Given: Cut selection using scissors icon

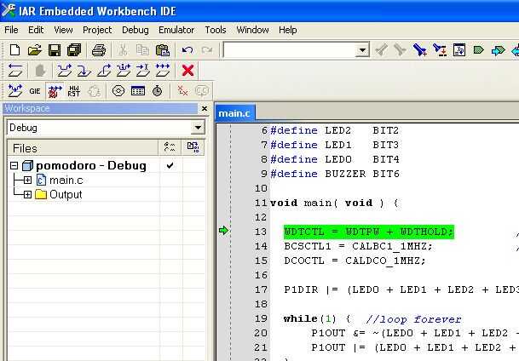Looking at the screenshot, I should [123, 50].
